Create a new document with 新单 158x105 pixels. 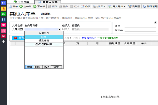click(x=13, y=6)
